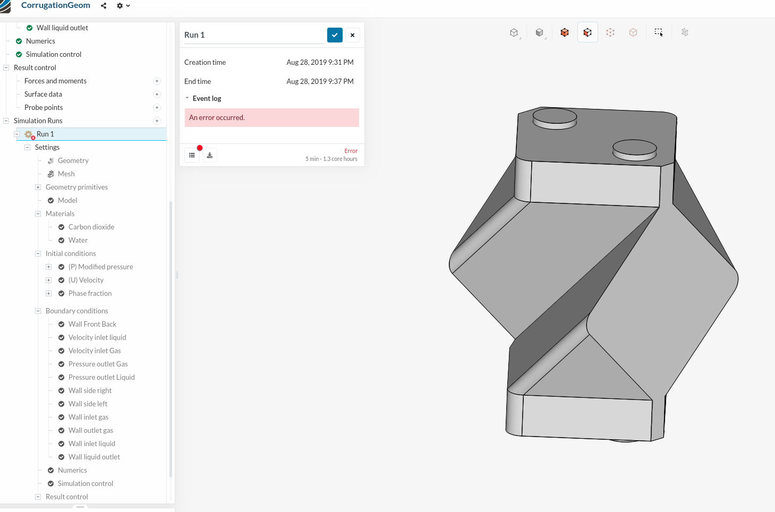The height and width of the screenshot is (512, 775).
Task: Collapse the Event log section
Action: coord(187,98)
